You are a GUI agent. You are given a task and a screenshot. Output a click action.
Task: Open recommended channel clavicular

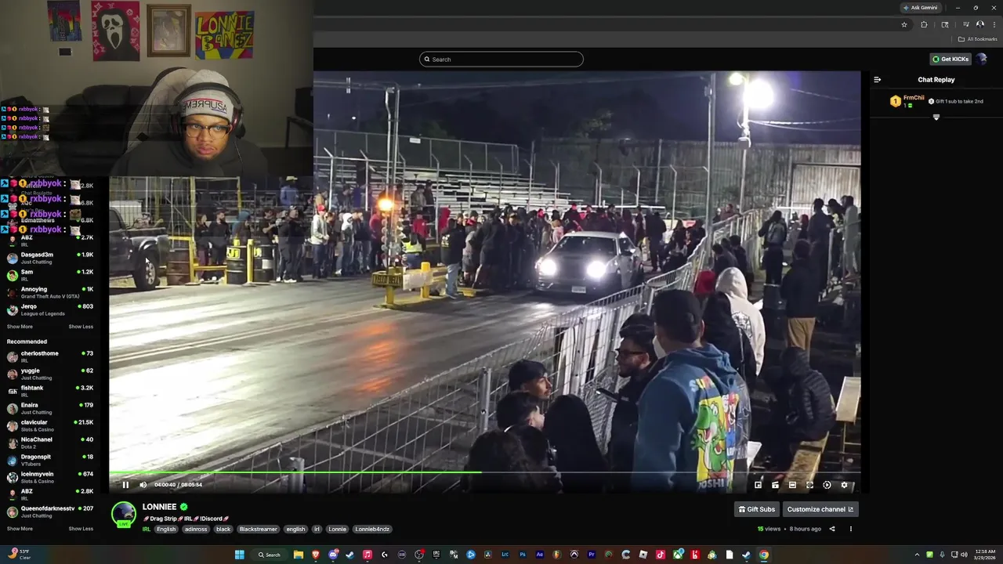51,425
